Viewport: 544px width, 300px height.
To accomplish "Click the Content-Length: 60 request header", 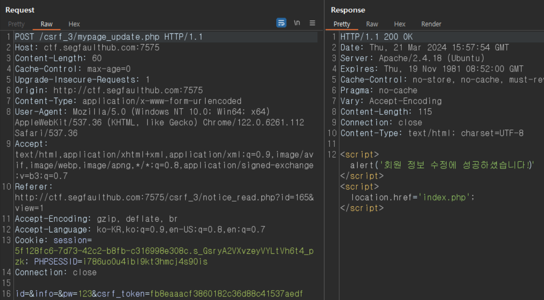I will point(58,58).
